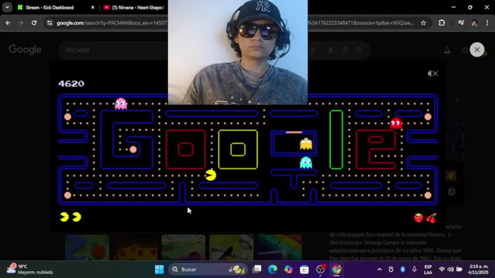Open the Windows Start menu
Viewport: 495px width, 278px height.
(x=159, y=269)
